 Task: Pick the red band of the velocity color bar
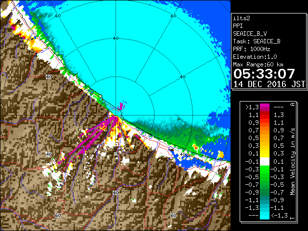(x=265, y=117)
